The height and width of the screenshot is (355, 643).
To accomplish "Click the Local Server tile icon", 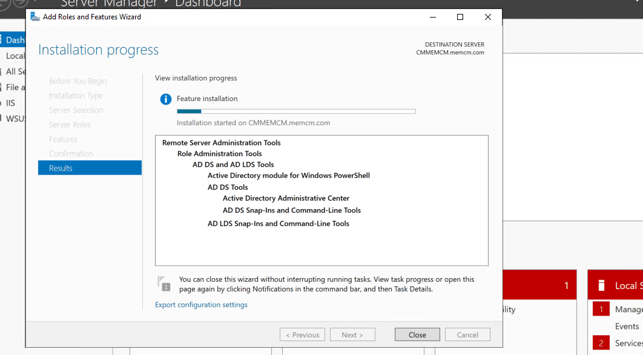I will [x=601, y=285].
